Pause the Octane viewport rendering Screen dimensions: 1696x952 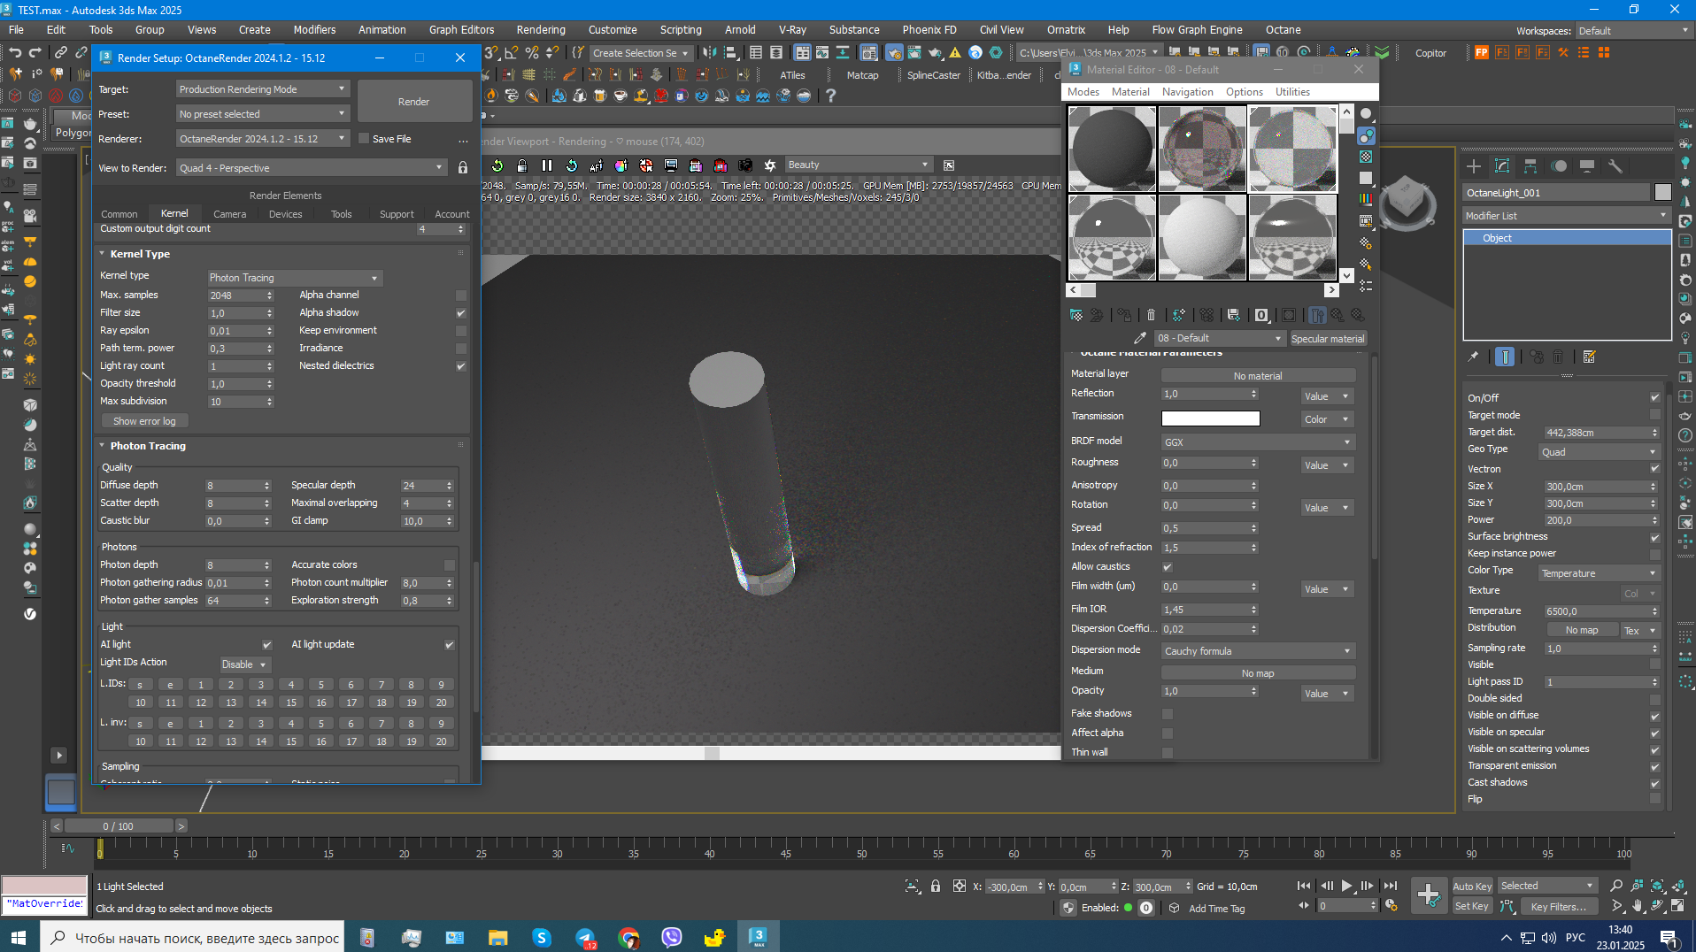[x=547, y=165]
